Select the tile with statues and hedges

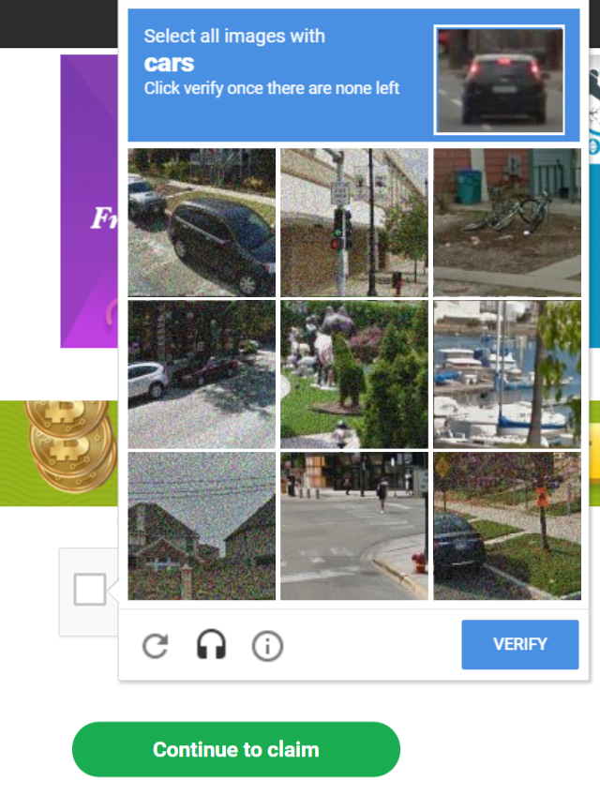click(x=354, y=375)
